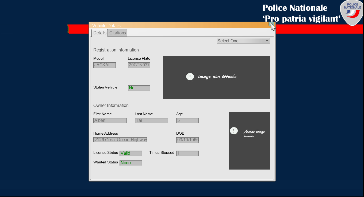Click the exclamation icon in owner photo
The image size is (364, 197).
(234, 131)
